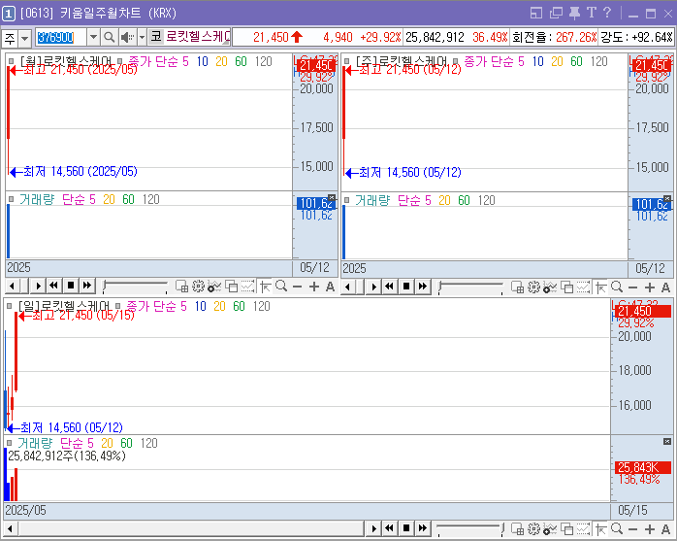
Task: Click the 강도 +92.64% value in header
Action: 652,38
